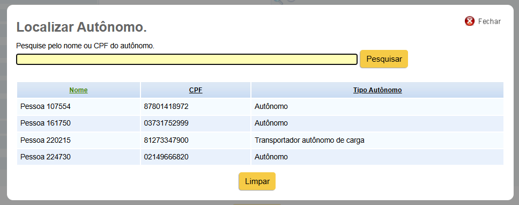519x205 pixels.
Task: Click CPF value 81273347900
Action: (x=166, y=140)
